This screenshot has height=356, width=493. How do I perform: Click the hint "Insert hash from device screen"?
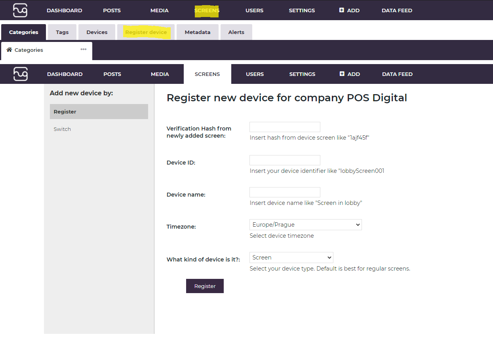pos(309,138)
